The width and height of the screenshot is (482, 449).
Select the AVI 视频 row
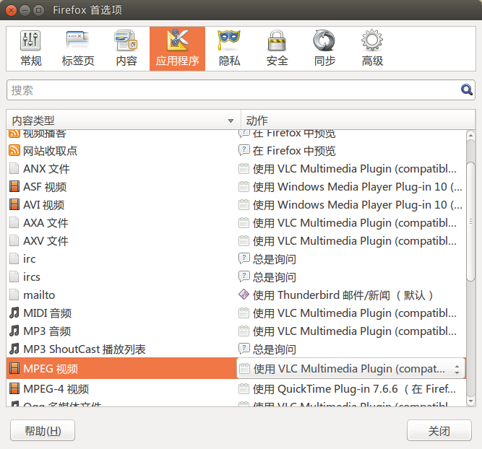[236, 205]
